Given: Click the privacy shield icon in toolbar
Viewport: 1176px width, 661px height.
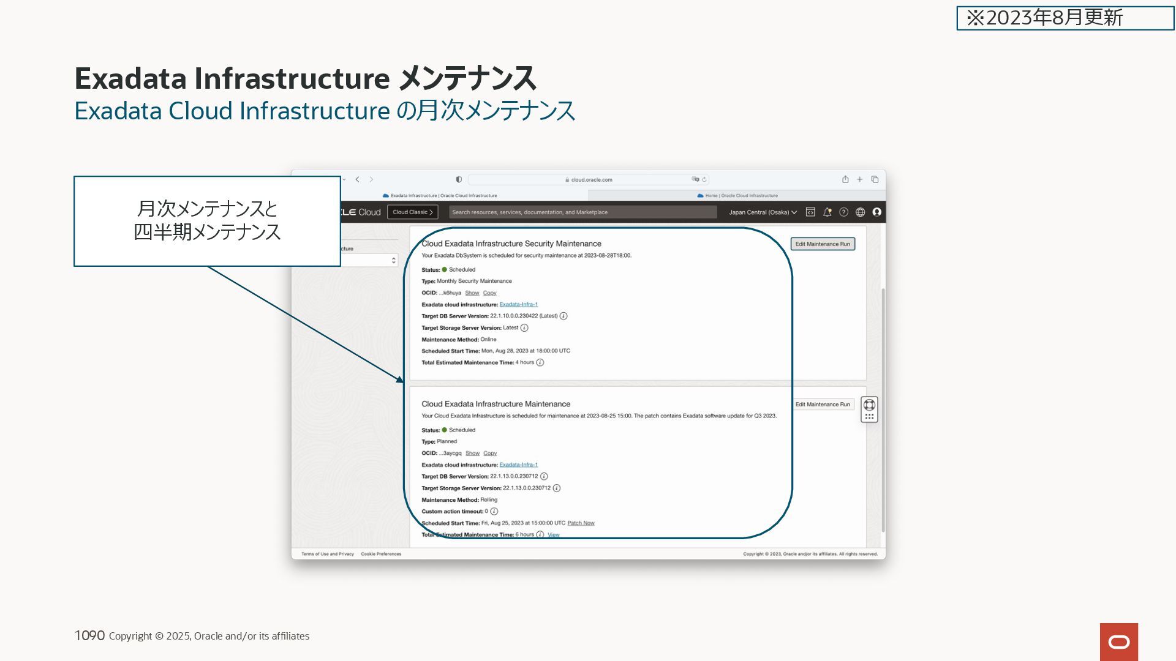Looking at the screenshot, I should pyautogui.click(x=459, y=179).
